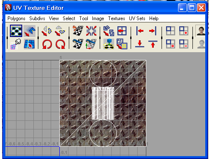Select shortest edge path tool icon
Screen dimensions: 211x159
click(29, 44)
